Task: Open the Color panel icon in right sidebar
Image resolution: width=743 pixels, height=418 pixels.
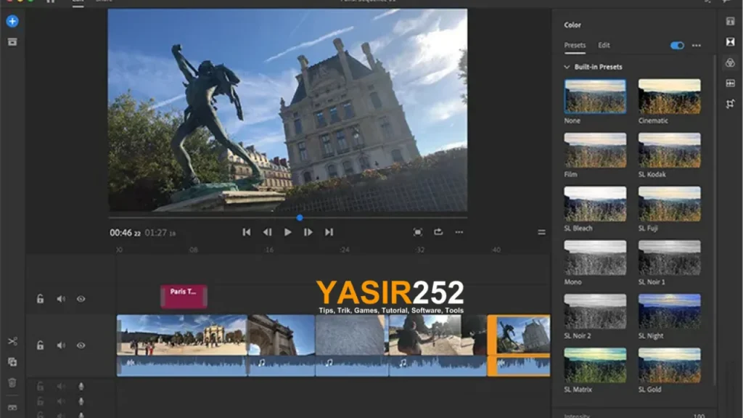Action: pyautogui.click(x=730, y=62)
